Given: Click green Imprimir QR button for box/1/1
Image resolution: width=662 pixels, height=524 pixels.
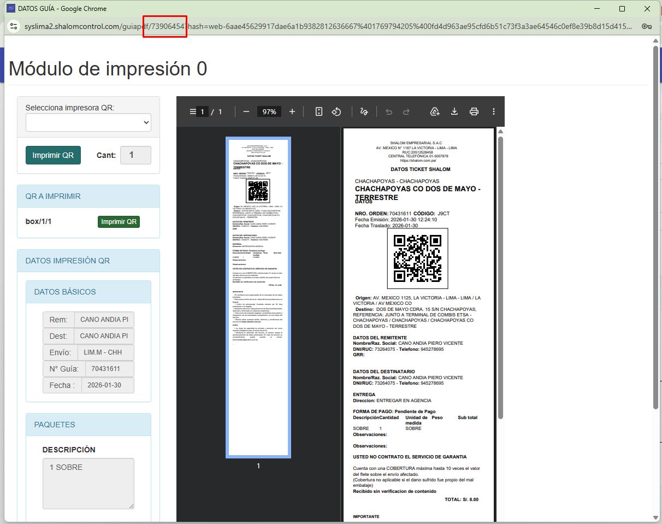Looking at the screenshot, I should pos(119,222).
